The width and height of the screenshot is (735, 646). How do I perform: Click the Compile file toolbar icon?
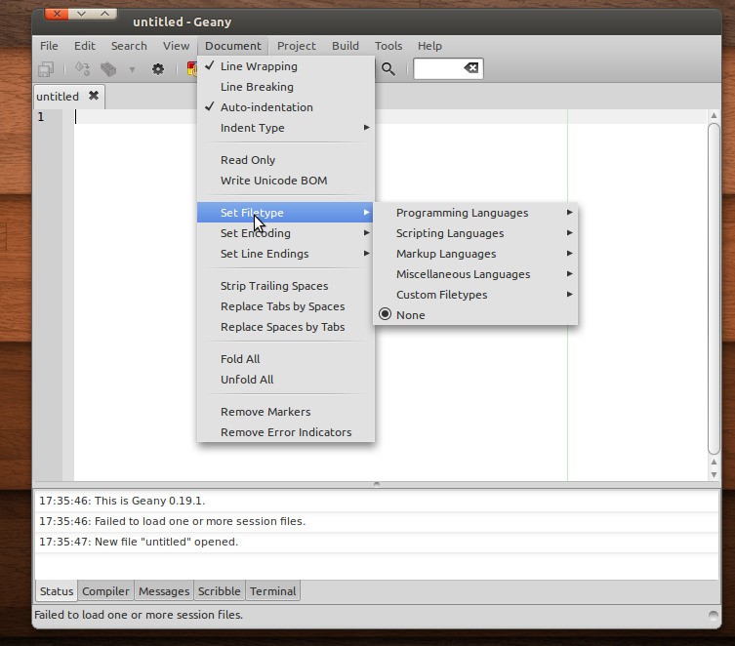[83, 69]
